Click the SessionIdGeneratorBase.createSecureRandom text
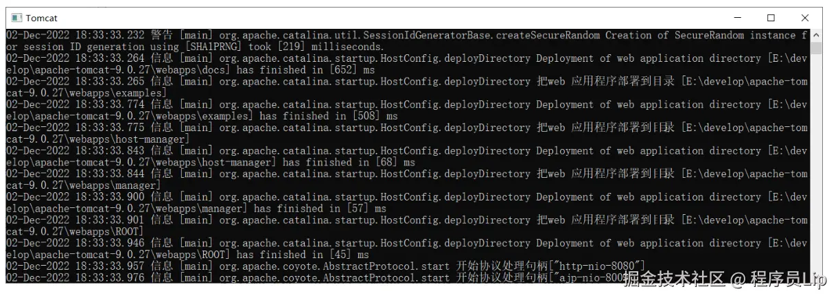 (x=490, y=35)
